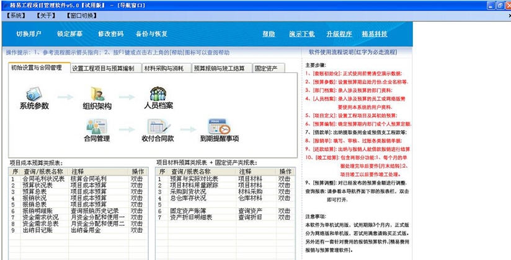Click 双击 cell for 固定资产账簿
511x260 pixels.
(x=284, y=211)
